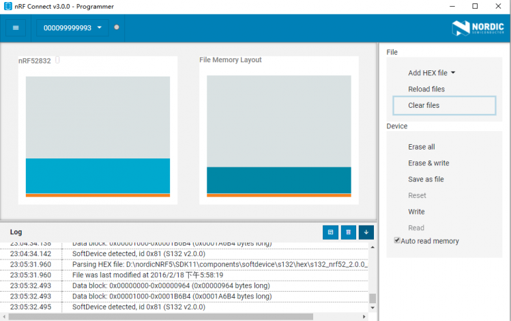Click the log horizontal scrollbar left arrow
Viewport: 511px width, 321px height.
click(x=4, y=316)
